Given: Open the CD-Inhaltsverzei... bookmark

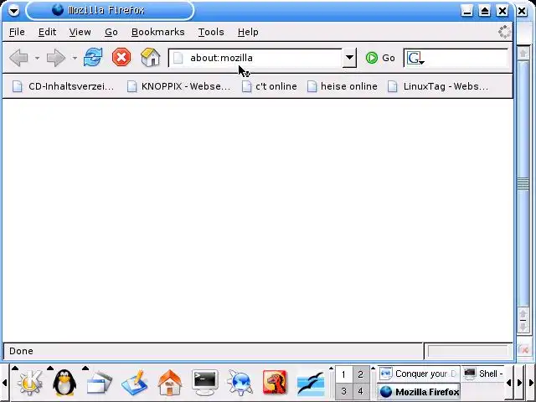Looking at the screenshot, I should pyautogui.click(x=63, y=86).
